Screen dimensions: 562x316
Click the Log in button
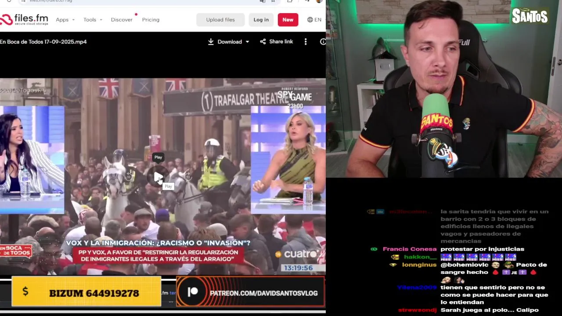(261, 20)
